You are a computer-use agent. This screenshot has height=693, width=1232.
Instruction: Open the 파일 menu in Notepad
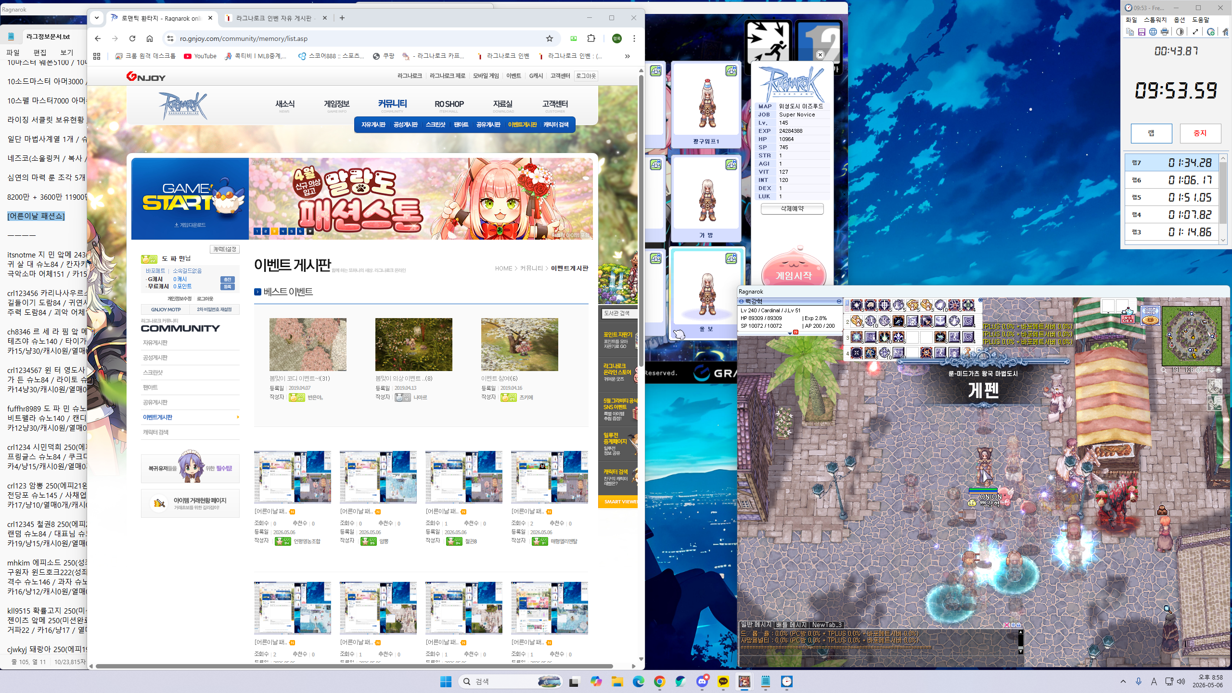13,52
